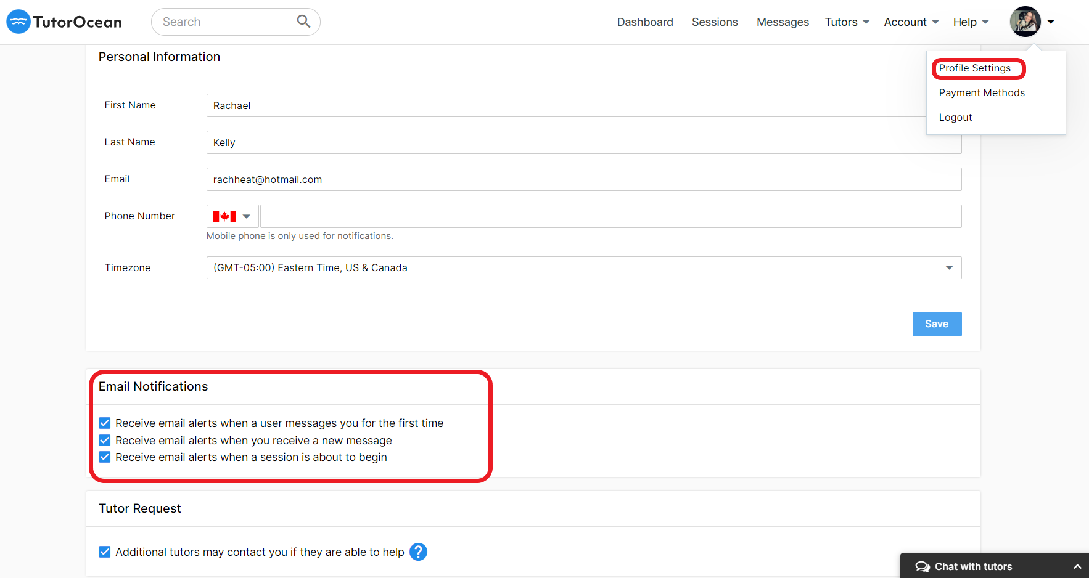Click the mobile phone notifications note
Viewport: 1089px width, 578px height.
(300, 236)
